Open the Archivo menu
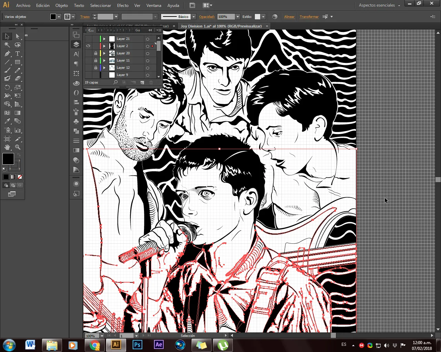The image size is (441, 352). coord(23,5)
